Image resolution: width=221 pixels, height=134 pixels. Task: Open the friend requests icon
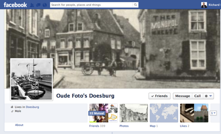click(x=32, y=5)
